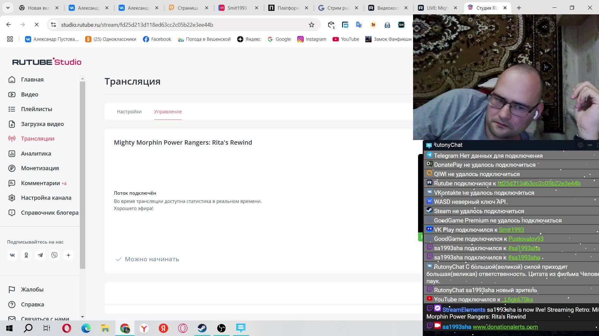Open the donationalerts.com link in chat
The width and height of the screenshot is (599, 336).
tap(505, 327)
